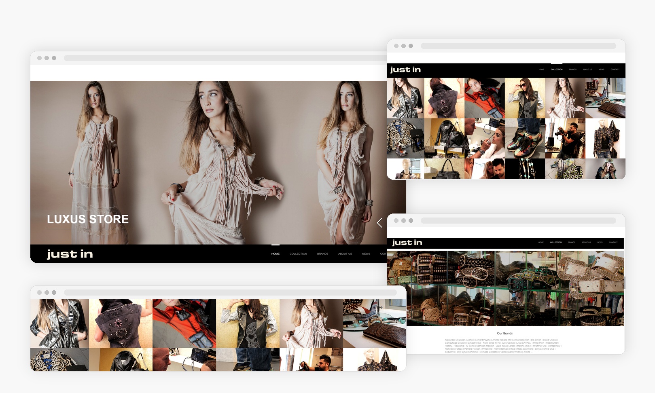Go to HOME in the bottom-right brands window
The width and height of the screenshot is (655, 393).
pos(541,242)
